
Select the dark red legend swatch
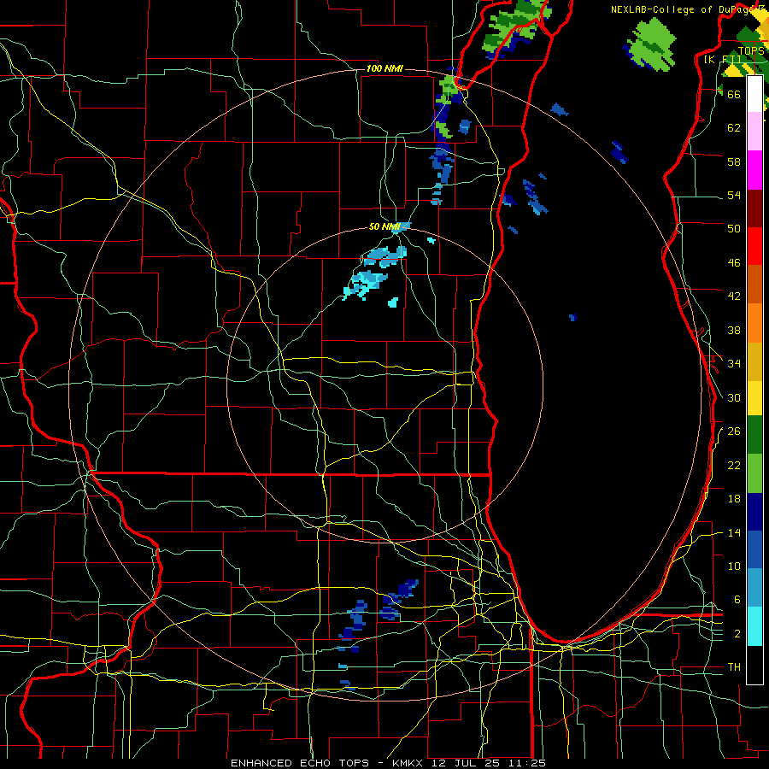pos(754,208)
